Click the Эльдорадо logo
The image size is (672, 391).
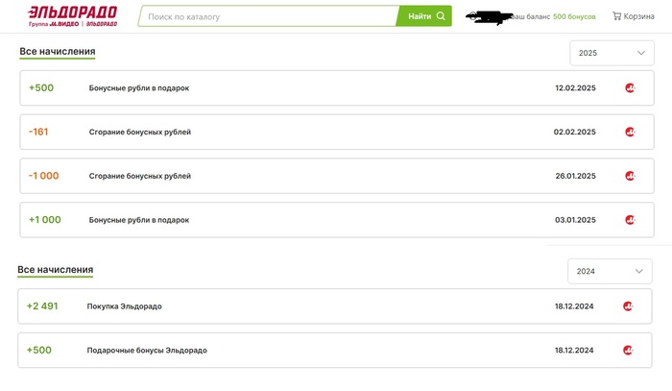click(x=72, y=14)
